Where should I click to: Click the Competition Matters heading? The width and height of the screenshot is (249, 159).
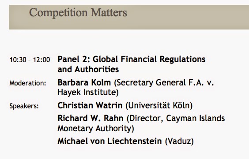click(x=78, y=13)
